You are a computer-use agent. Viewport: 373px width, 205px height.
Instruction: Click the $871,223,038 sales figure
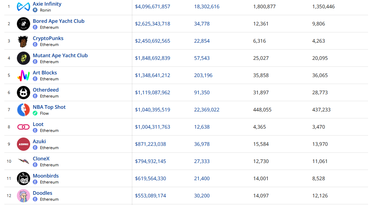click(x=151, y=144)
